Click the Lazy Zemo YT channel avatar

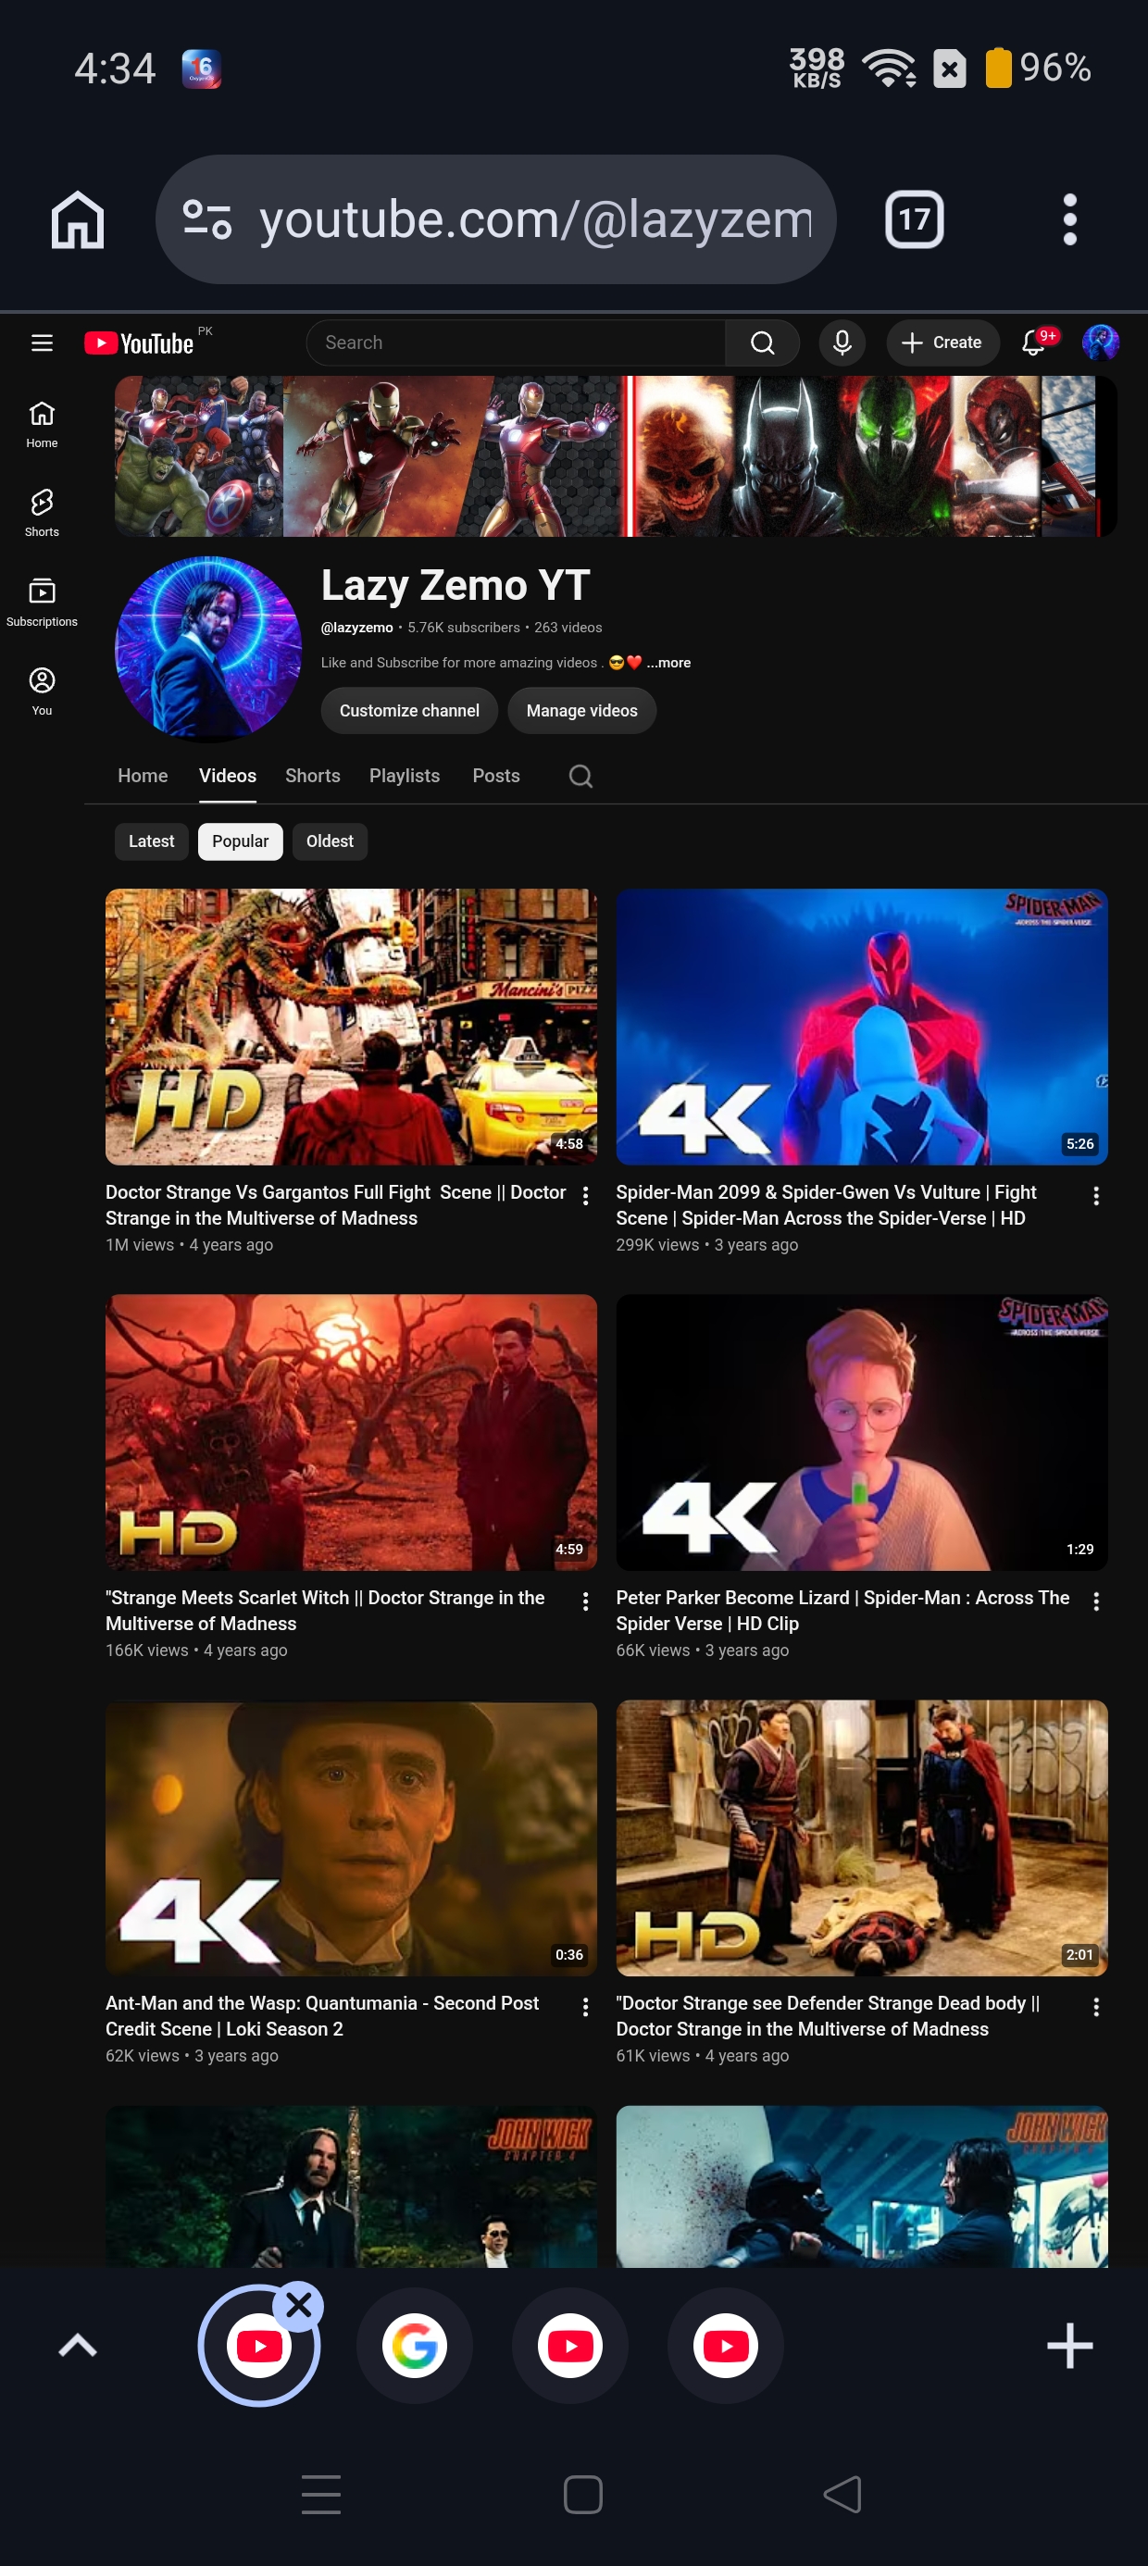tap(208, 649)
